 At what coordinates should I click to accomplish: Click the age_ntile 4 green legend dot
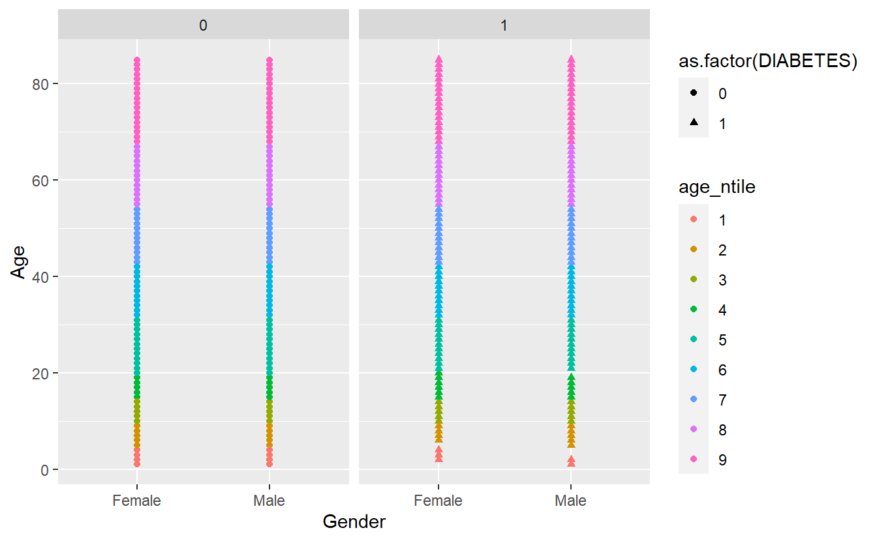tap(694, 310)
